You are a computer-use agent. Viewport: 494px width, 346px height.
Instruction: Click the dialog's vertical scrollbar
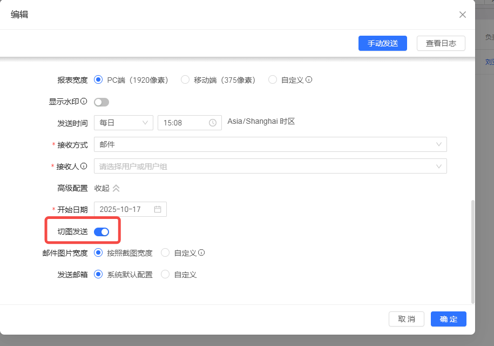[473, 249]
